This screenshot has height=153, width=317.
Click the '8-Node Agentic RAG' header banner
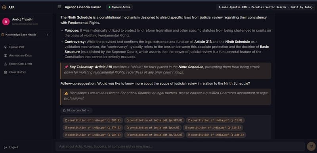tap(265, 7)
